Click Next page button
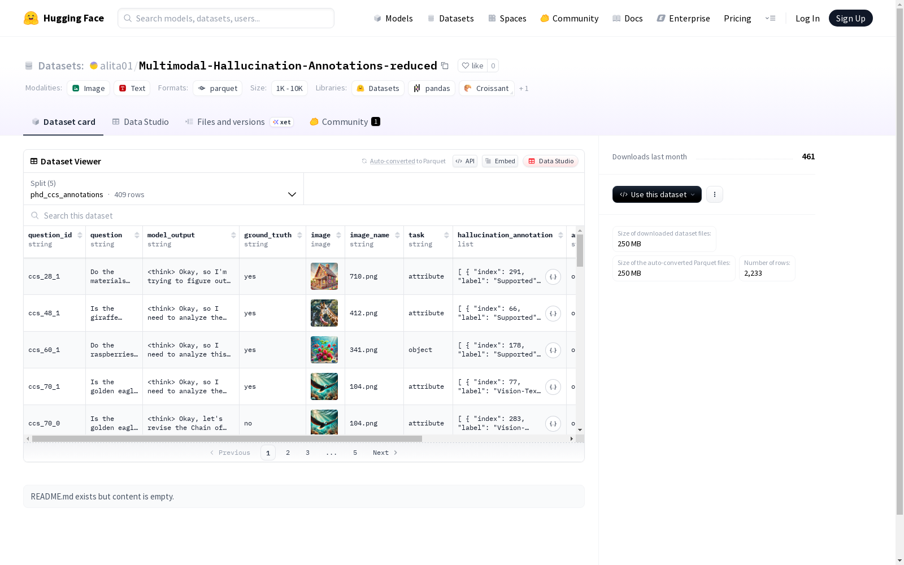The height and width of the screenshot is (565, 904). (x=385, y=453)
